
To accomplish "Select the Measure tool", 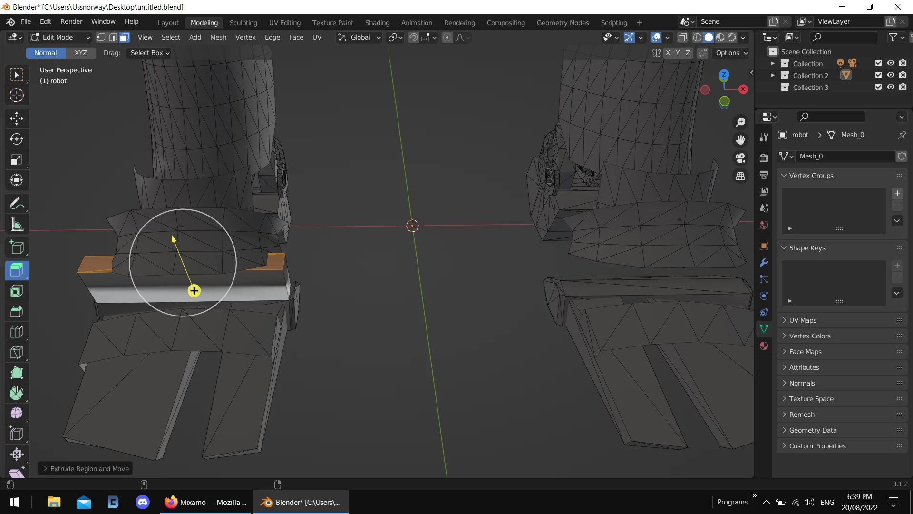I will coord(17,224).
